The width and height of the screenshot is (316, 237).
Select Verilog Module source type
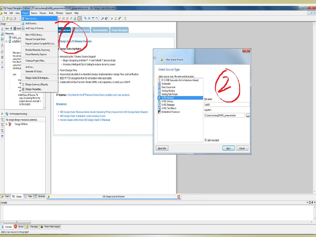[168, 91]
